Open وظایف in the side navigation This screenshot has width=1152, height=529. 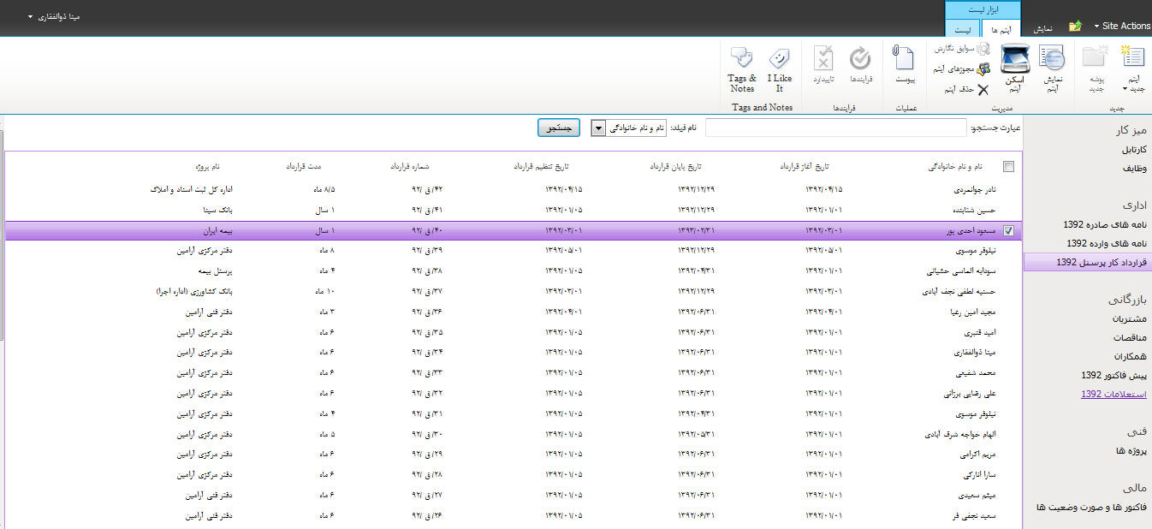click(x=1135, y=169)
